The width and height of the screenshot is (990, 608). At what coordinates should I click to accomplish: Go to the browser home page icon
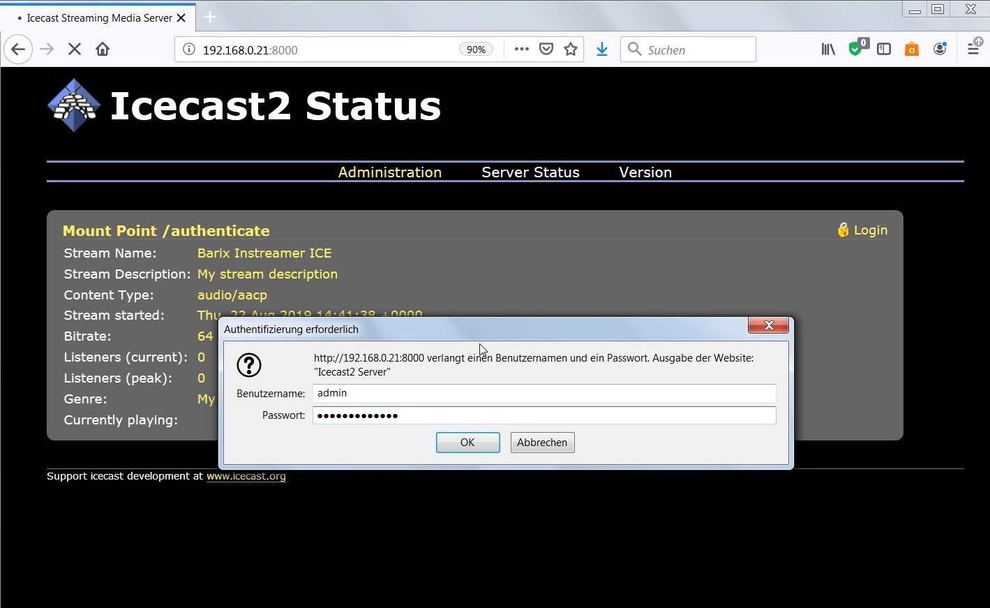pyautogui.click(x=103, y=50)
